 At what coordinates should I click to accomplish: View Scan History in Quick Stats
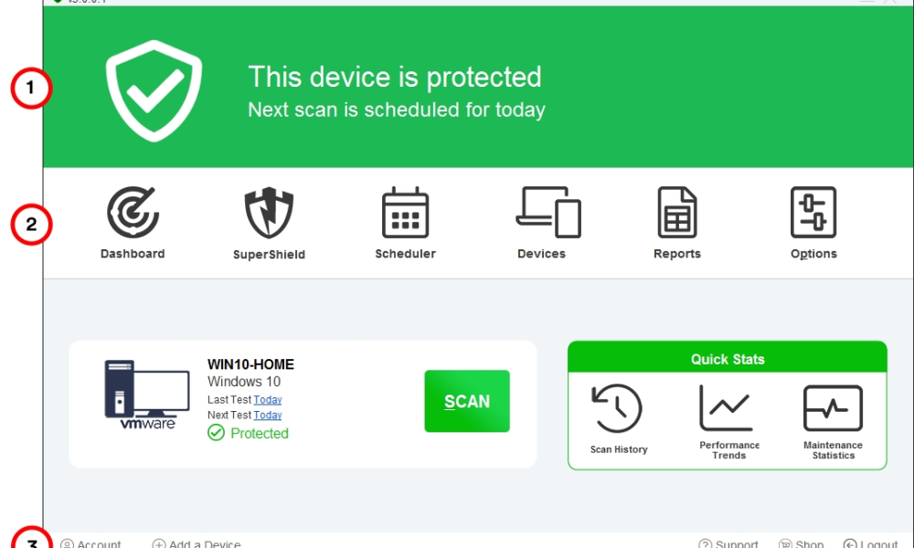pyautogui.click(x=619, y=409)
